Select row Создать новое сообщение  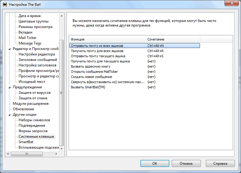pyautogui.click(x=135, y=77)
